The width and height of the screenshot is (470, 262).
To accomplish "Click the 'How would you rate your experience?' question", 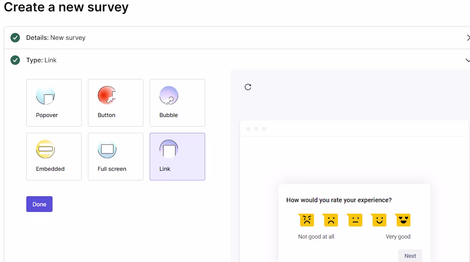I will pyautogui.click(x=339, y=200).
